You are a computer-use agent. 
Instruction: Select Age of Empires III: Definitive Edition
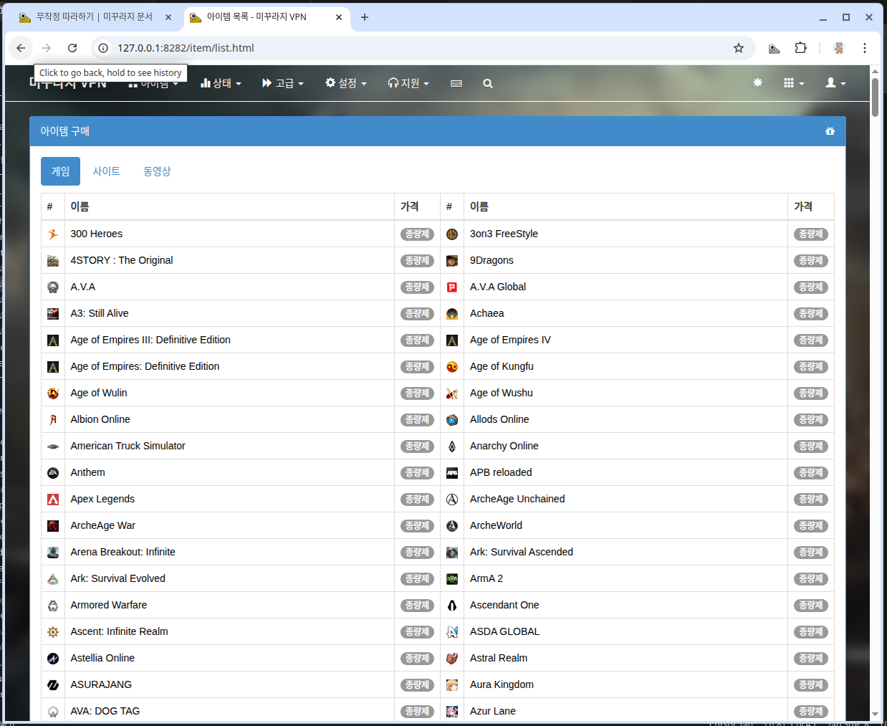(x=150, y=340)
